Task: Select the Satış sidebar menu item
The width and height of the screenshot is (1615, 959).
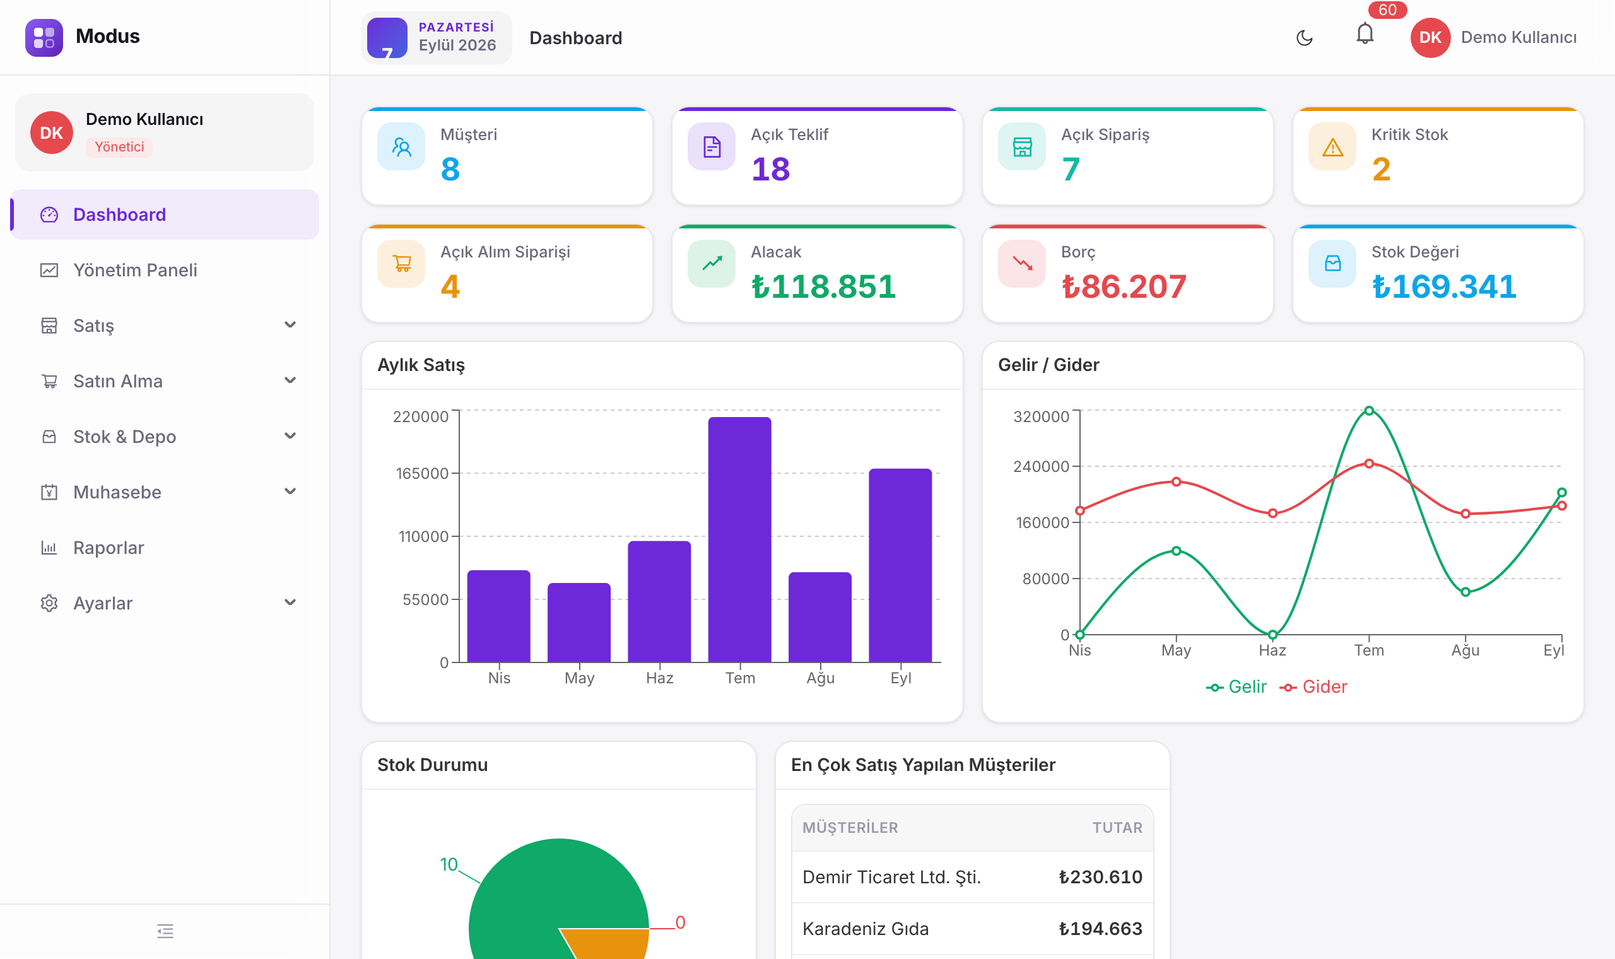Action: coord(165,325)
